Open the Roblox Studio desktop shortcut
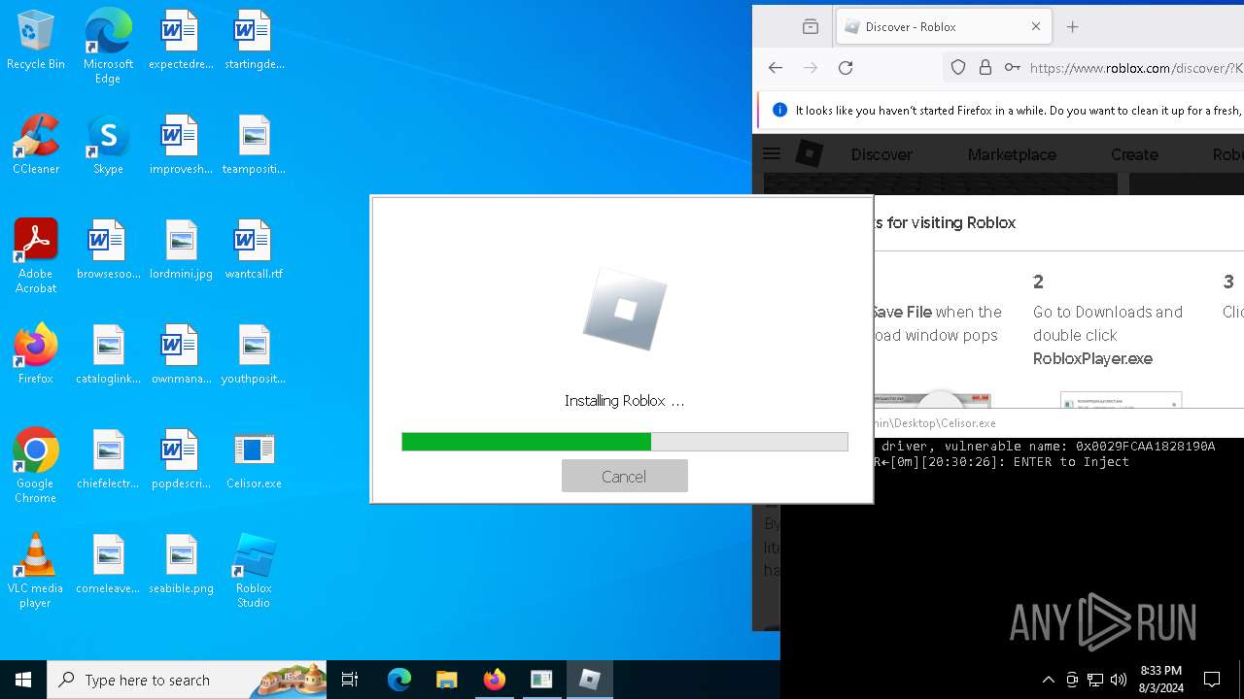1244x699 pixels. [x=254, y=571]
